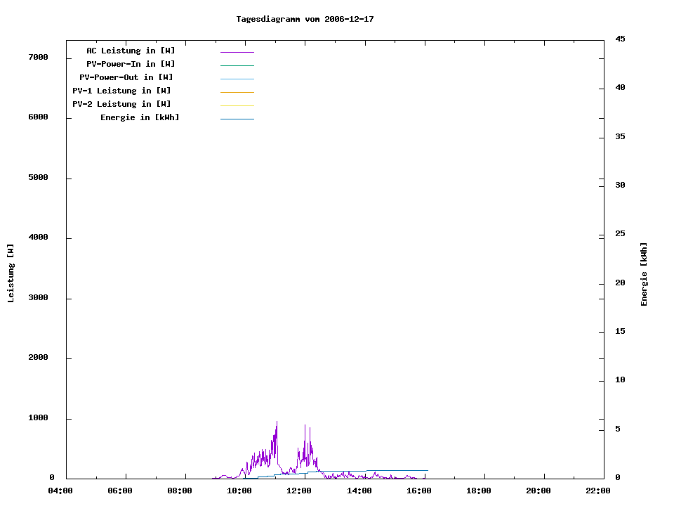This screenshot has height=506, width=674.
Task: Click the yellow line sample beside PV-2 Leistung
Action: click(237, 105)
